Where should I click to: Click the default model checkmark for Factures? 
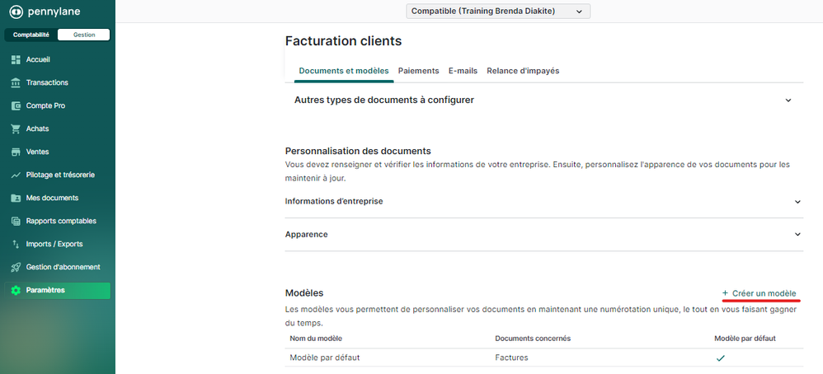coord(720,358)
